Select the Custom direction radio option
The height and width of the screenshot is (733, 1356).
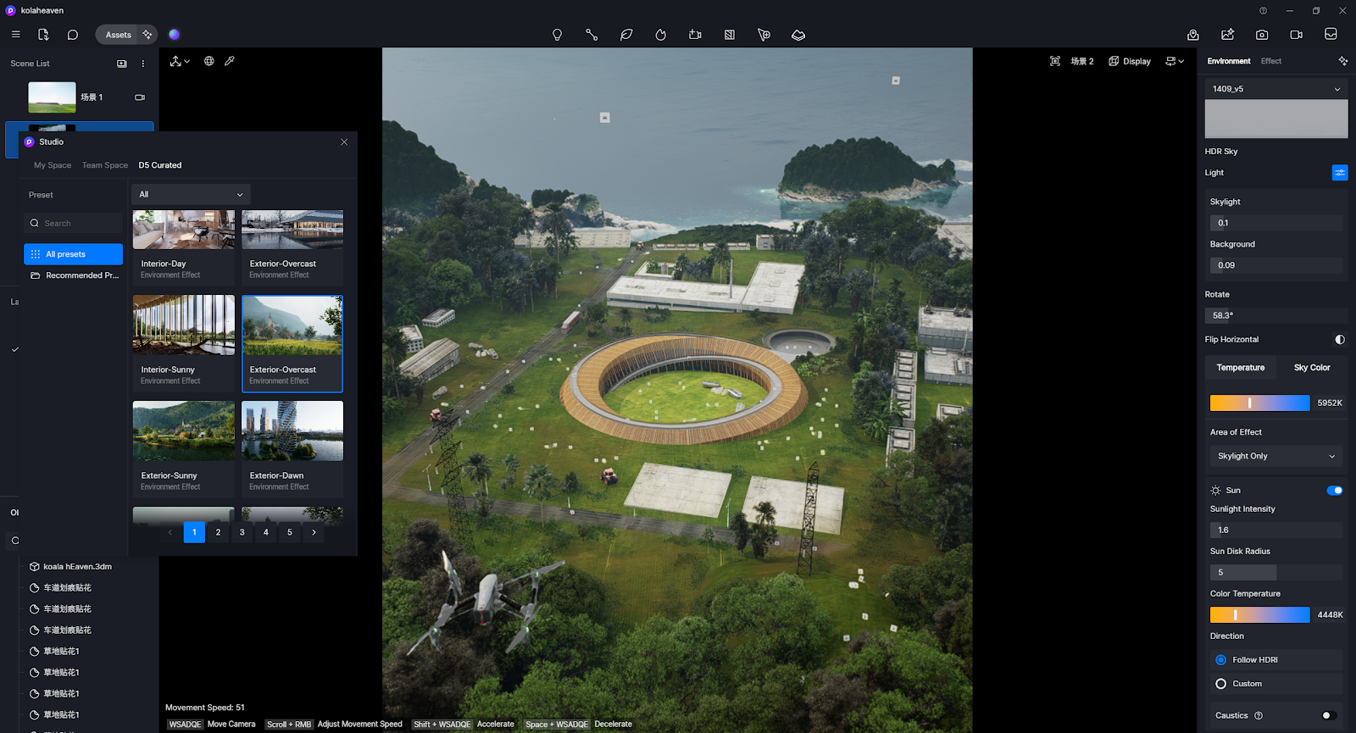[x=1220, y=684]
